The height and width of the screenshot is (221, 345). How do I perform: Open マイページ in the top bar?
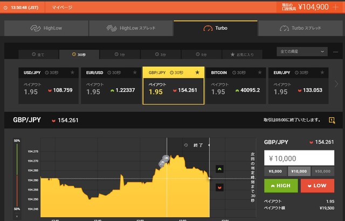[x=62, y=8]
